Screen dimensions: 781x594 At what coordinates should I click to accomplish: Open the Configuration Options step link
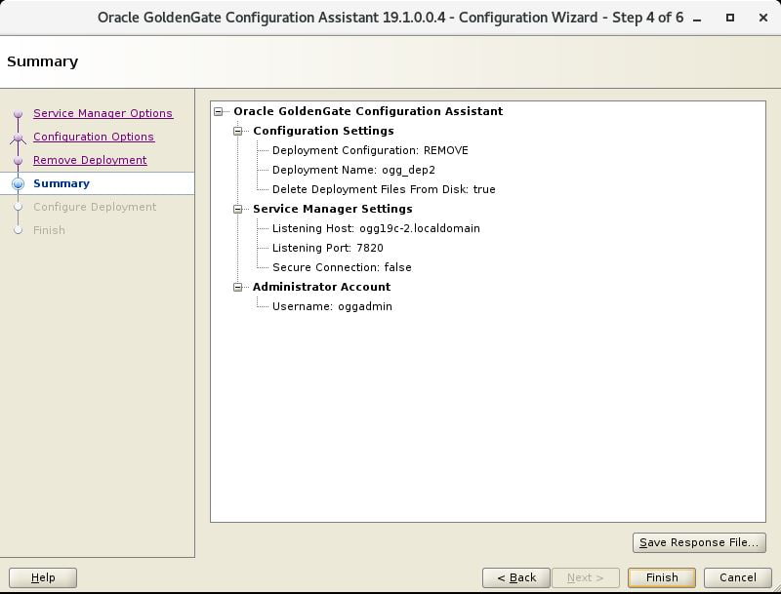94,137
